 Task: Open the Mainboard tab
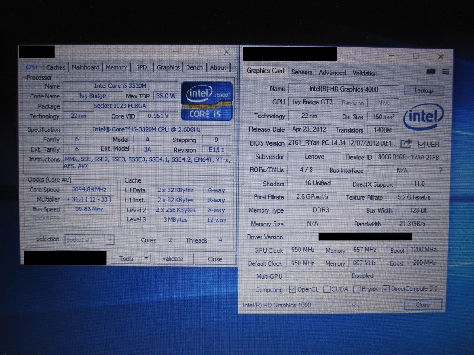tap(85, 67)
